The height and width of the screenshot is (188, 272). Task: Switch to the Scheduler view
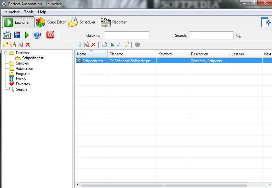click(82, 22)
